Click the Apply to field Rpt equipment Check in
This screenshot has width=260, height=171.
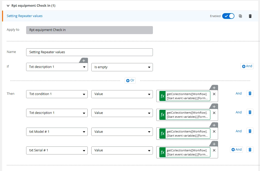pyautogui.click(x=89, y=30)
